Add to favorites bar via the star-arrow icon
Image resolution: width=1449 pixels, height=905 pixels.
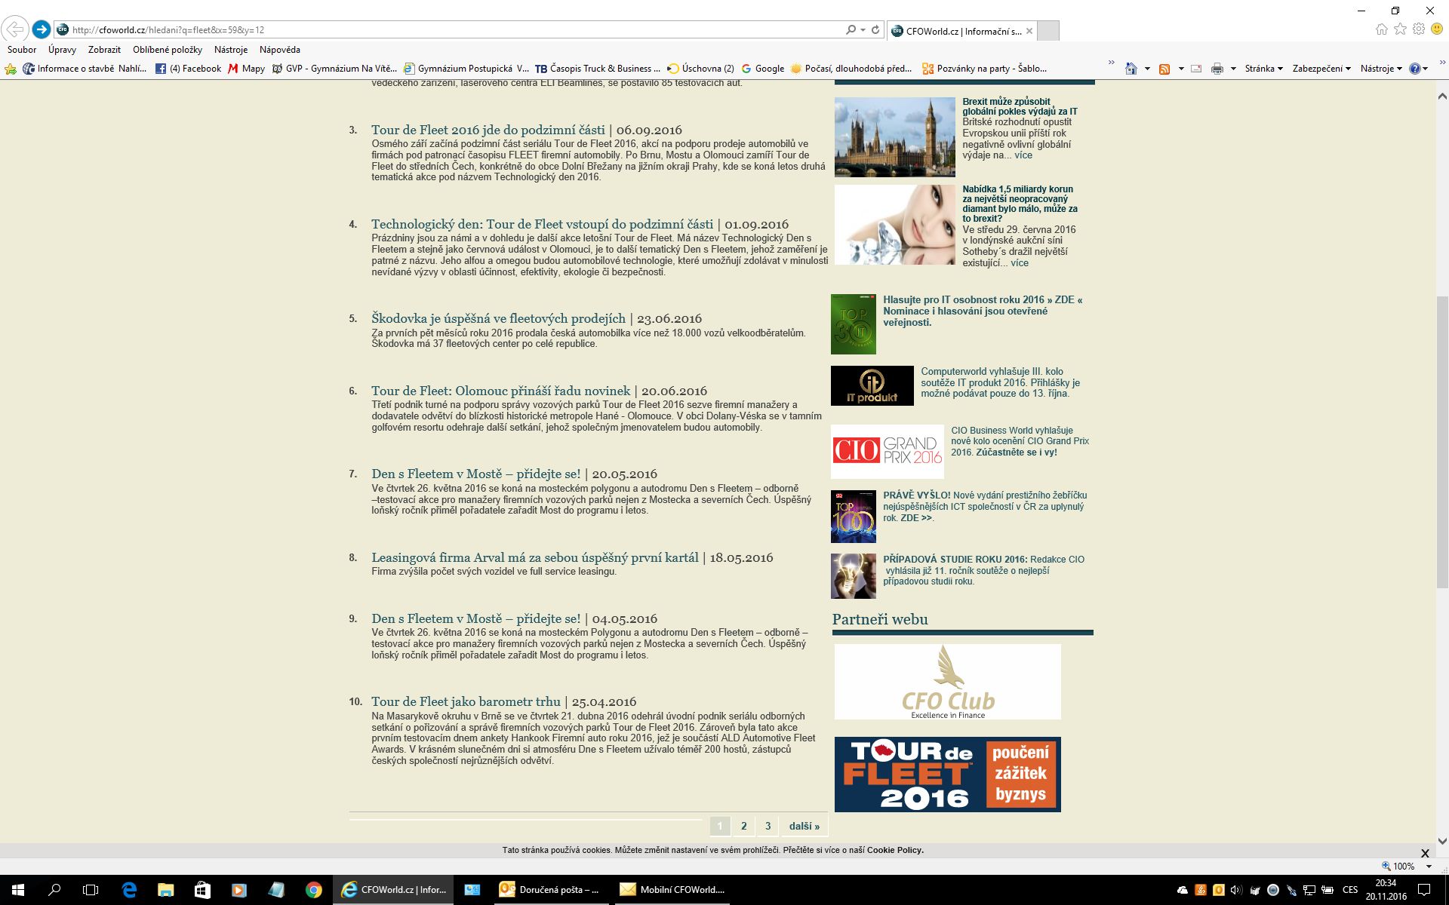pos(11,69)
